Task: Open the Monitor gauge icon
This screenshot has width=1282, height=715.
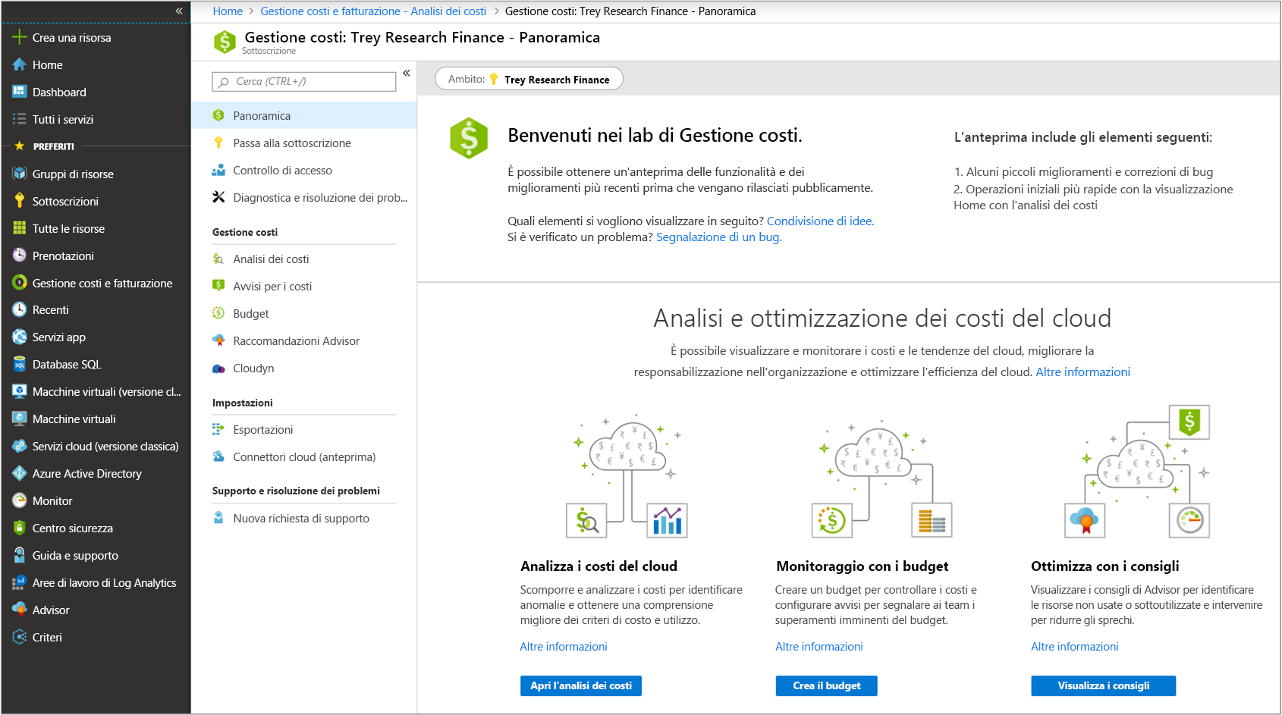Action: click(x=19, y=500)
